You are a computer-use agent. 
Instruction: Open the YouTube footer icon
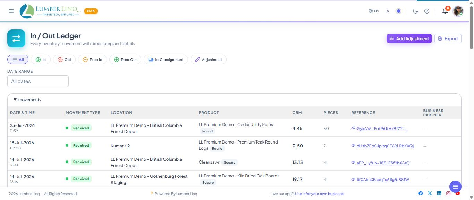click(458, 193)
